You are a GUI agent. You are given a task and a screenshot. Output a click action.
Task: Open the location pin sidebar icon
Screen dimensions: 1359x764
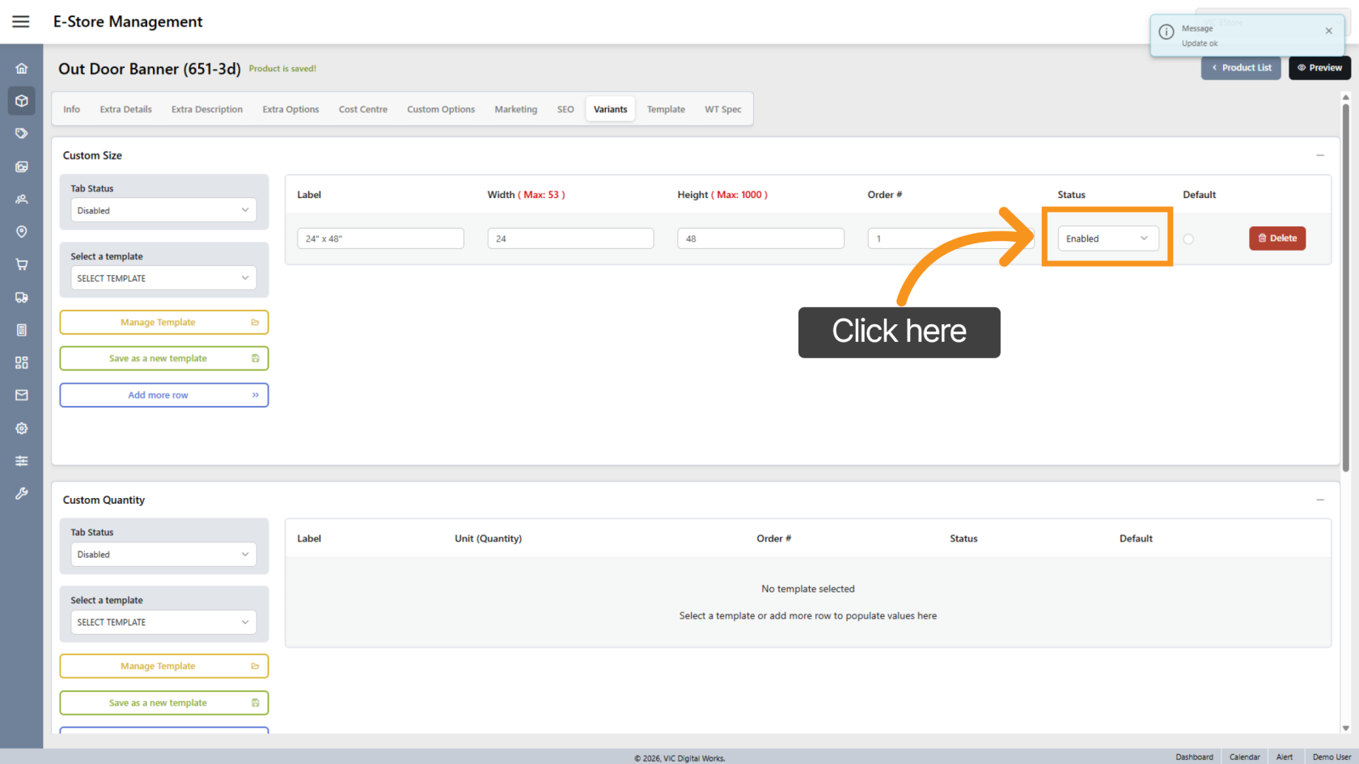(22, 232)
